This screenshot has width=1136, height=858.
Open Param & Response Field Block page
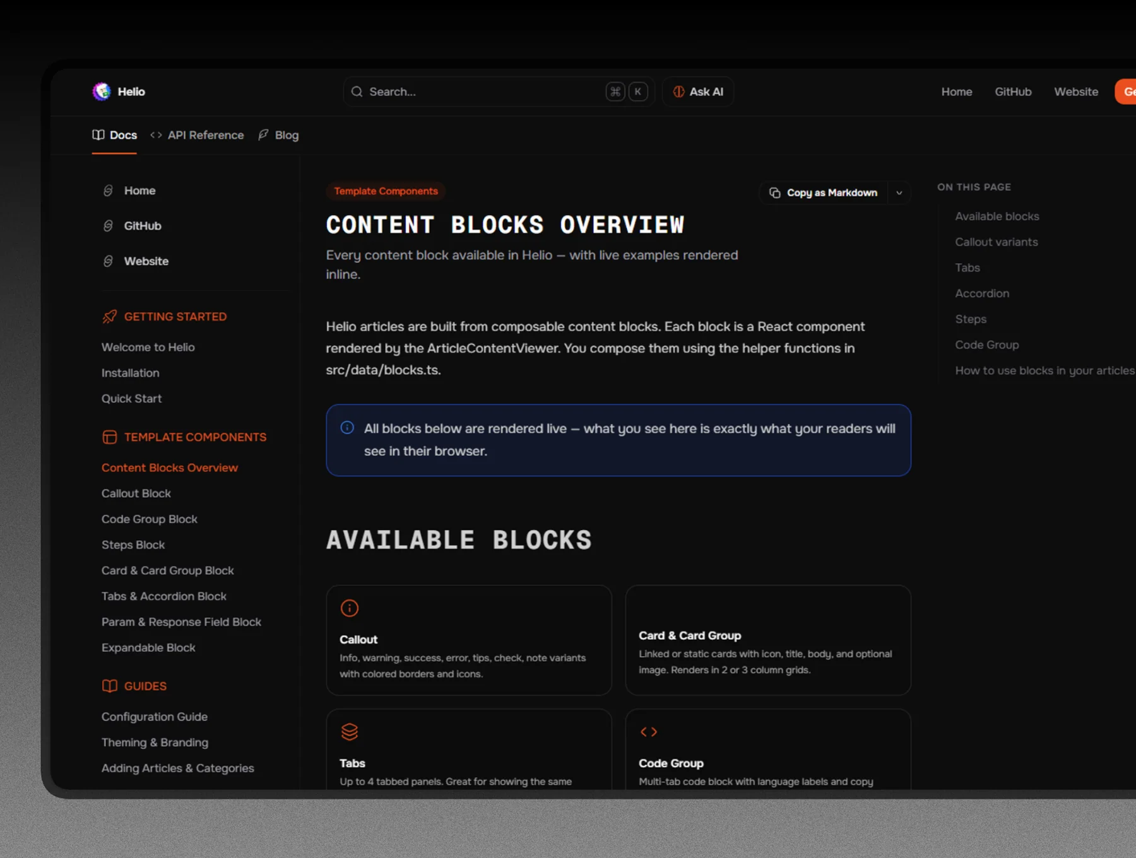tap(182, 622)
